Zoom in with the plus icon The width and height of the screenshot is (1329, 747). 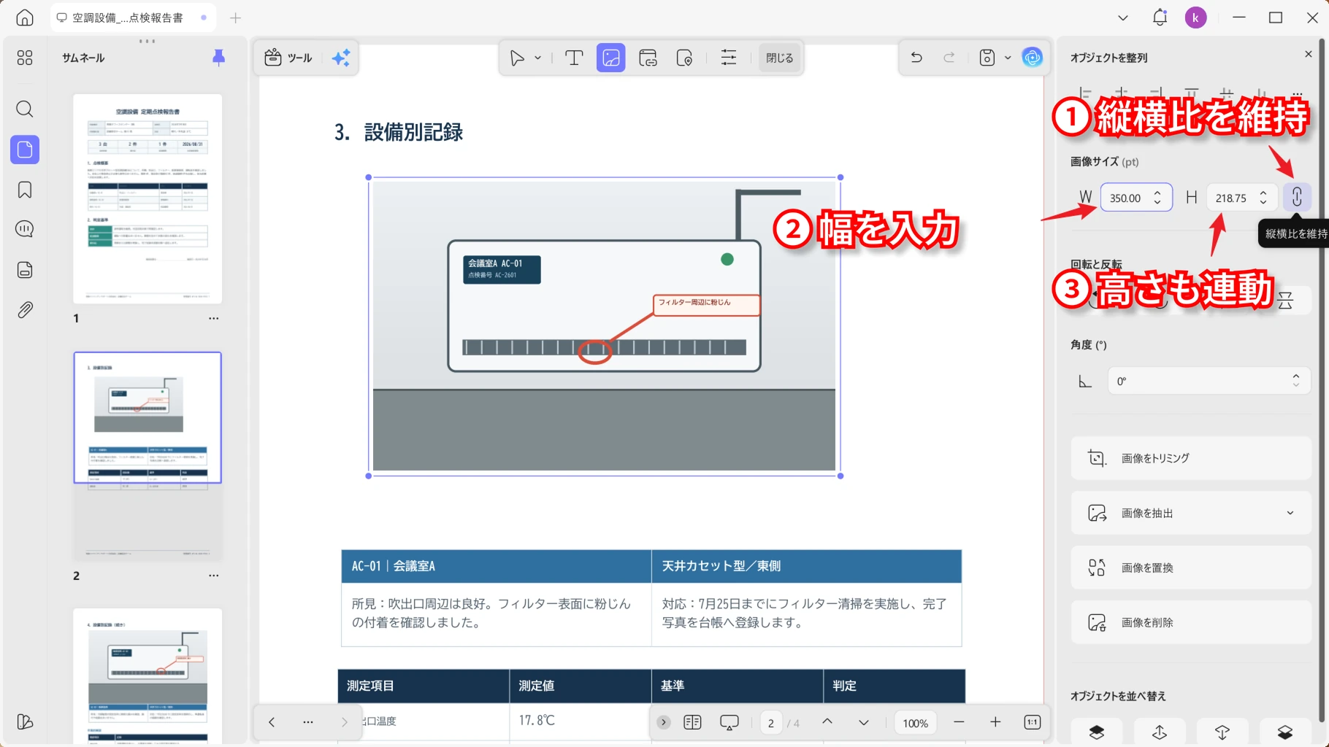995,722
